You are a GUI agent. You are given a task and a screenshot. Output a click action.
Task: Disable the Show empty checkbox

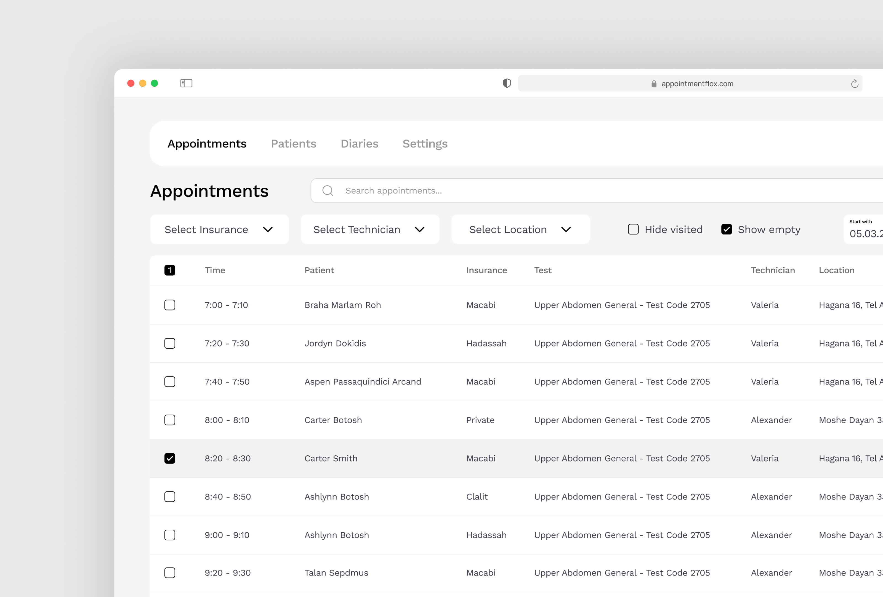tap(727, 229)
